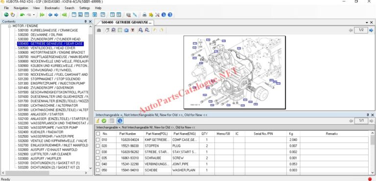
Task: Go to next diagram page arrow beside 1/2
Action: coord(371,30)
